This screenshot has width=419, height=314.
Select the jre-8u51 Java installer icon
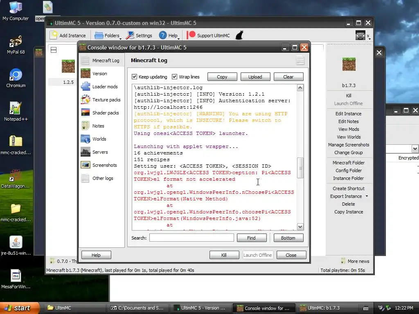(x=16, y=242)
